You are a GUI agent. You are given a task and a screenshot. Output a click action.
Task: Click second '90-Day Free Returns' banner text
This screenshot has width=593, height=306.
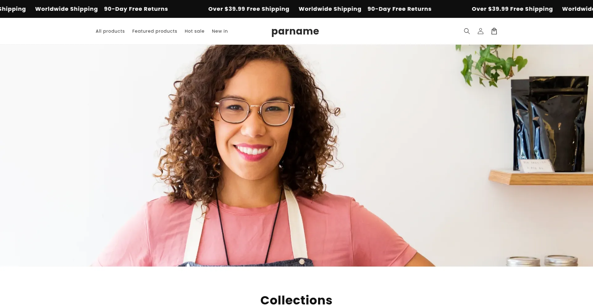(399, 9)
